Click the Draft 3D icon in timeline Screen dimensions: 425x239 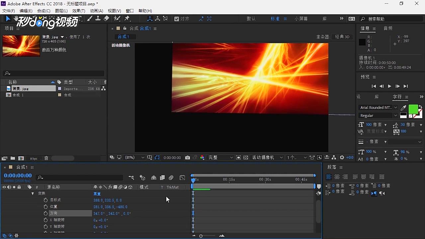[142, 178]
